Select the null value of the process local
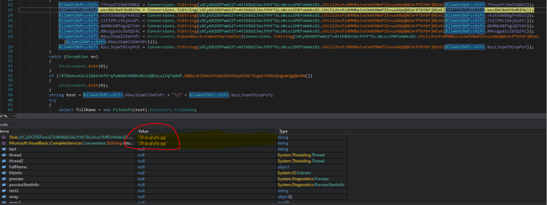The height and width of the screenshot is (205, 547). click(x=141, y=179)
